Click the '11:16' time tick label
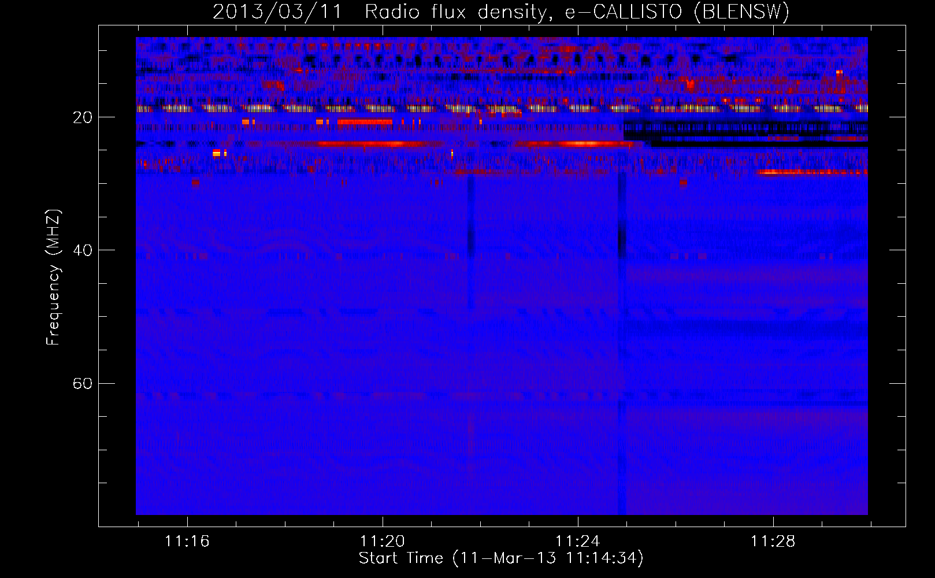 pyautogui.click(x=187, y=542)
